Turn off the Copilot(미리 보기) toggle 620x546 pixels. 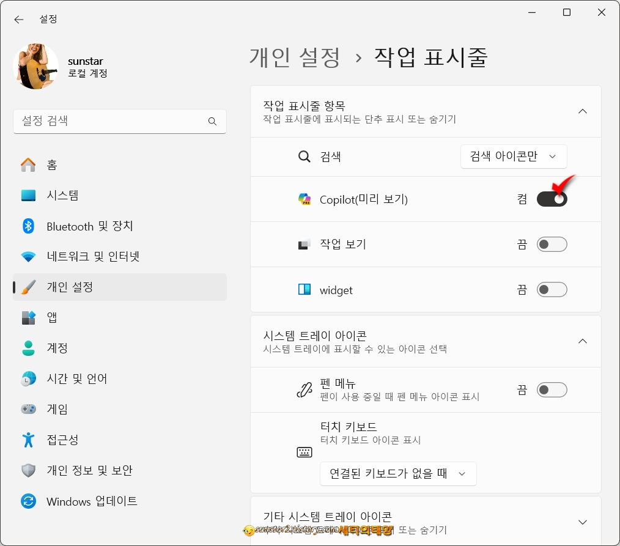click(x=552, y=198)
